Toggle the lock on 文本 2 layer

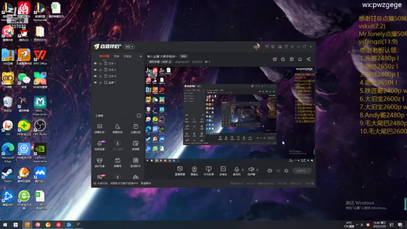[100, 70]
